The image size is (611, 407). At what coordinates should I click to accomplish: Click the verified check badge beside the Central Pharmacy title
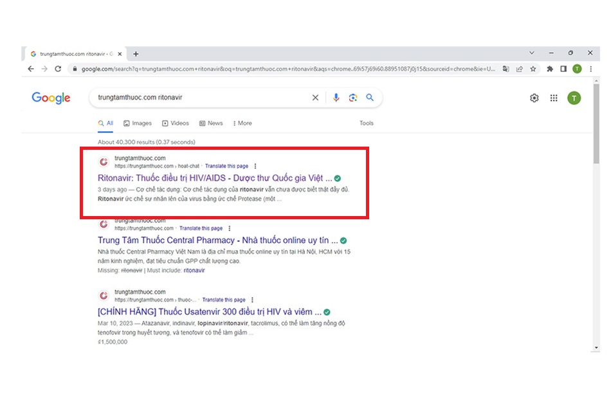point(343,240)
